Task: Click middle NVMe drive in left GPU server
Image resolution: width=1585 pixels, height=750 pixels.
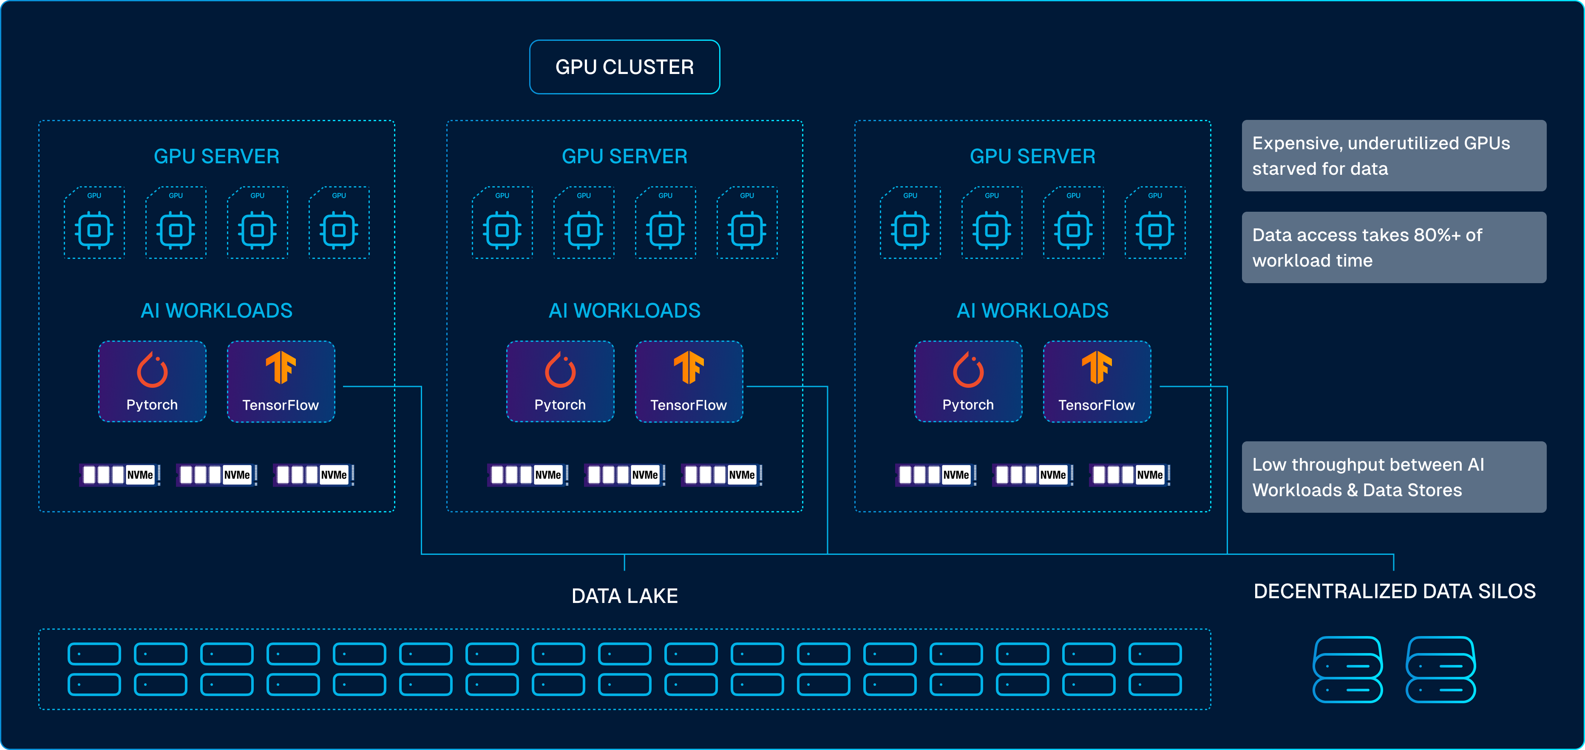Action: pos(217,475)
